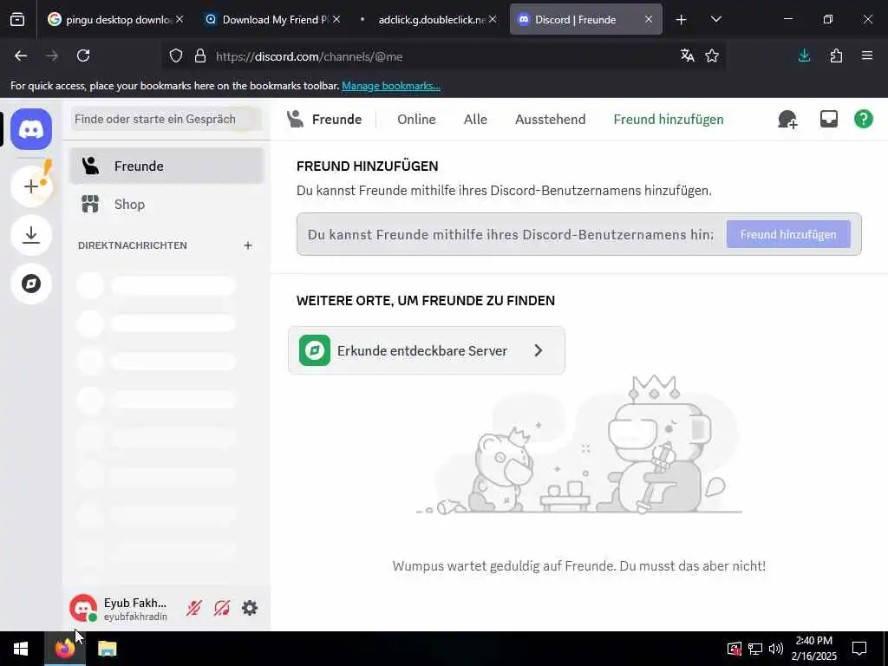Open the inbox icon
888x666 pixels.
pos(828,119)
